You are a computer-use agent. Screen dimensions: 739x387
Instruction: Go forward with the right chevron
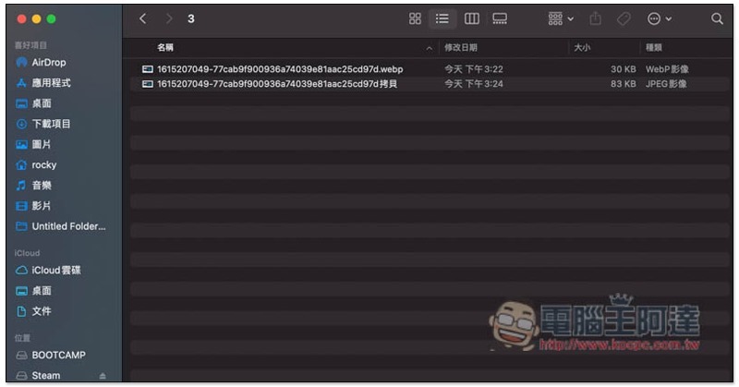[x=169, y=18]
